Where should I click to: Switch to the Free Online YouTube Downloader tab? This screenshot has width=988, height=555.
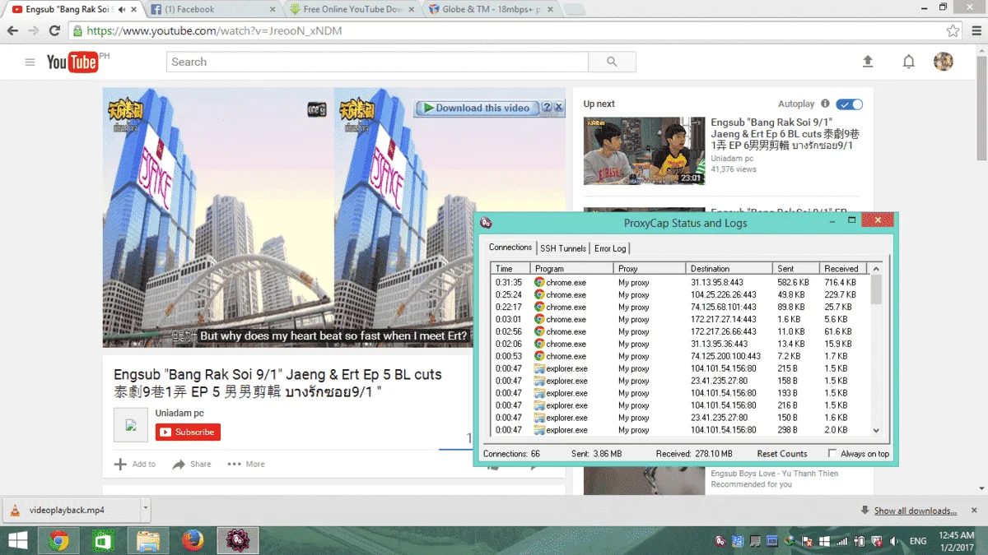[352, 10]
